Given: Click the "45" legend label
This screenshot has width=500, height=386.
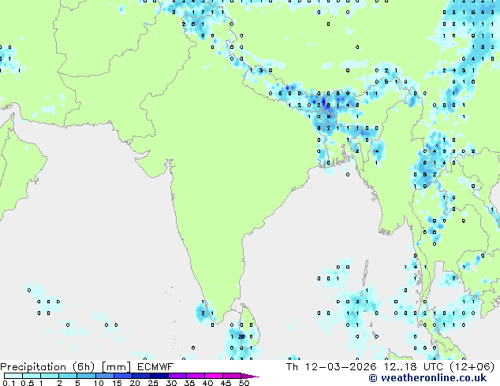Looking at the screenshot, I should 226,383.
